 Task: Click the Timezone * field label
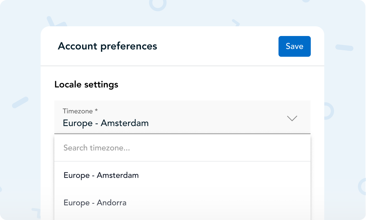(x=80, y=111)
